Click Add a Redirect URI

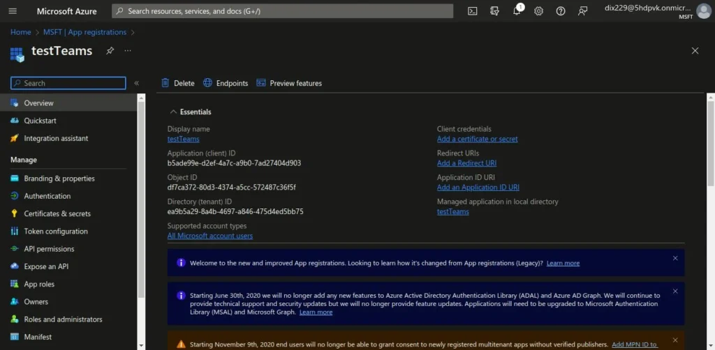tap(466, 163)
